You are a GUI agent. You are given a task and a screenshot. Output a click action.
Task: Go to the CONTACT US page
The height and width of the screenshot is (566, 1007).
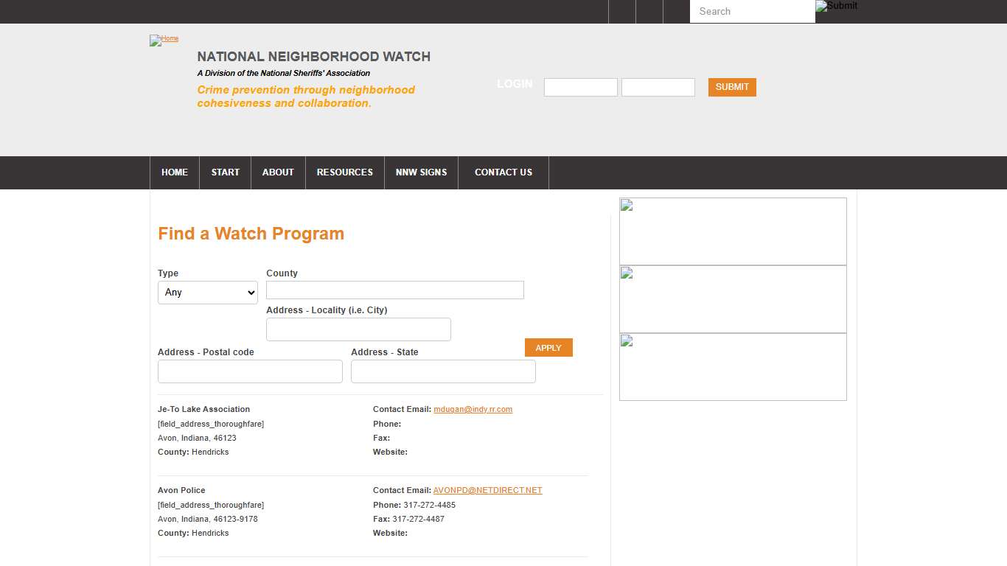point(503,172)
